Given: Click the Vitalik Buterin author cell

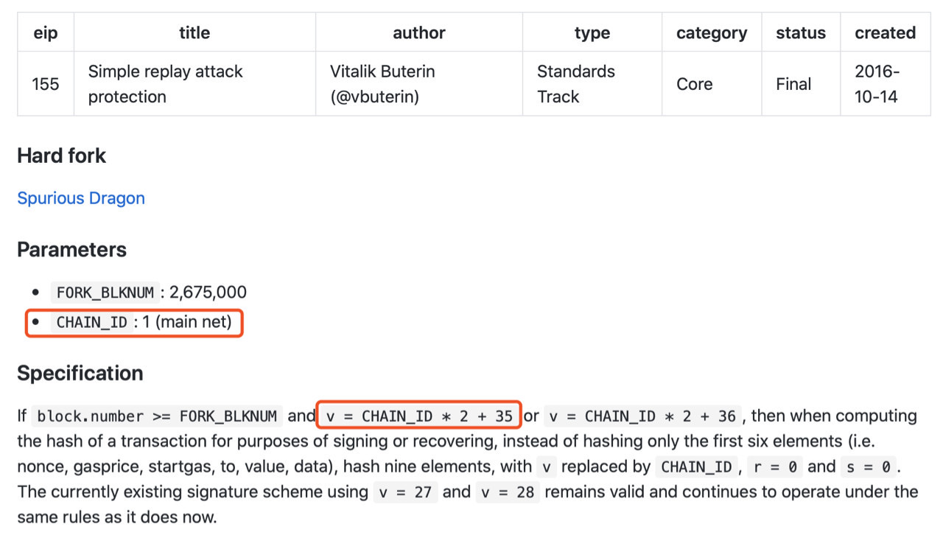Looking at the screenshot, I should click(419, 84).
